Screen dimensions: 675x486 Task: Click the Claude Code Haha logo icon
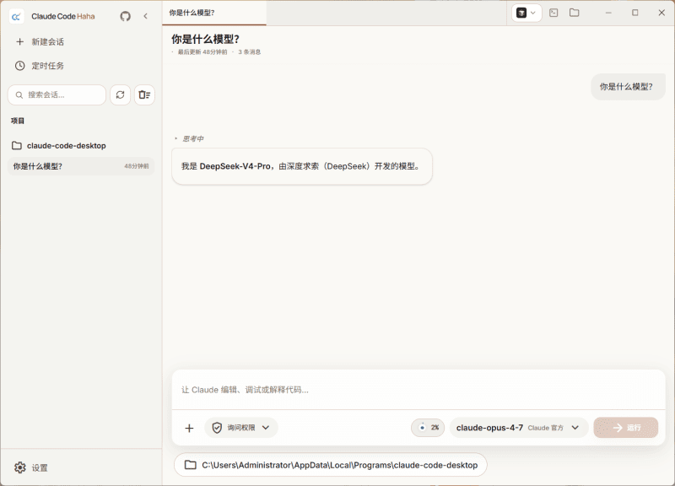(16, 16)
